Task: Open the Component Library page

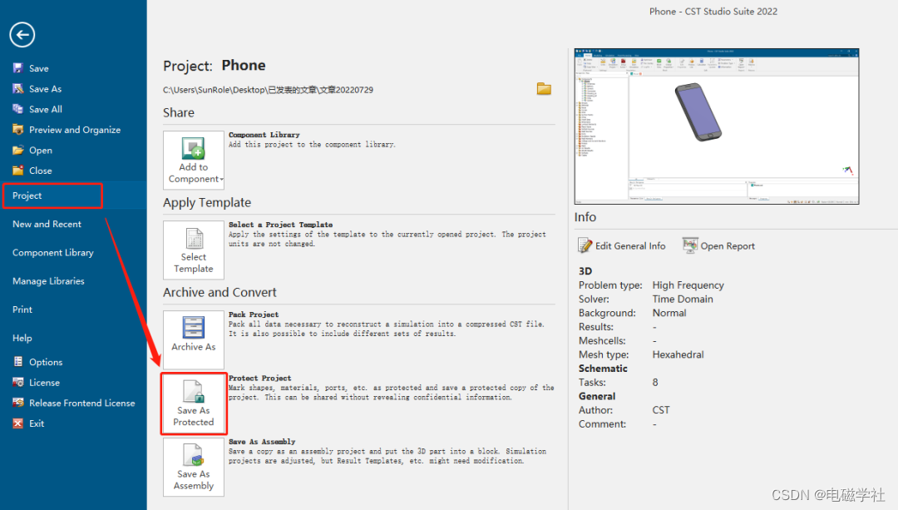Action: click(53, 253)
